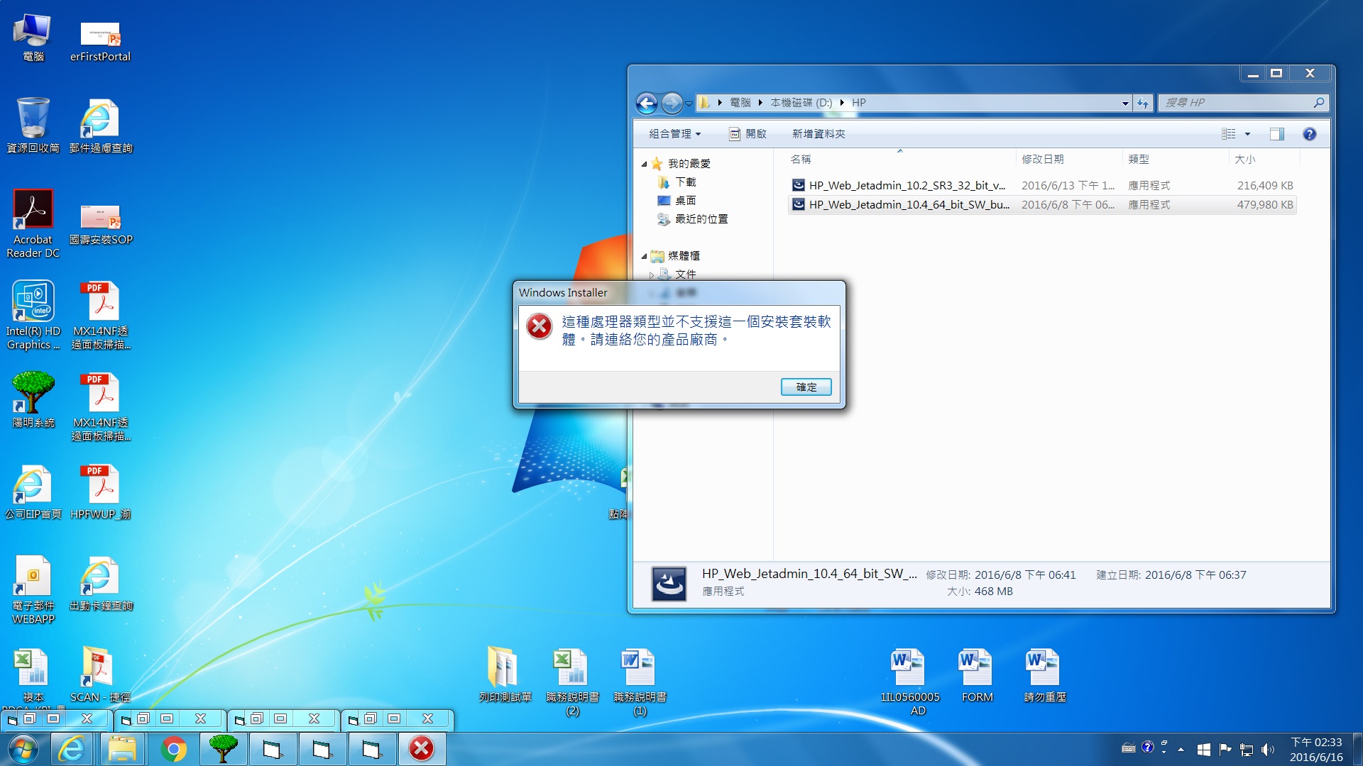Select HP_Web_Jetadmin_10.4_64_bit_SW file

click(1042, 205)
